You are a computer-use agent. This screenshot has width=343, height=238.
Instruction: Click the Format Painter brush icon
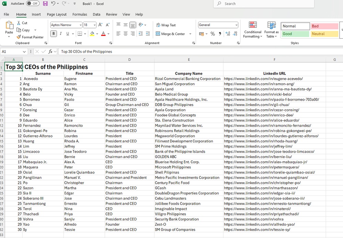tap(19, 37)
